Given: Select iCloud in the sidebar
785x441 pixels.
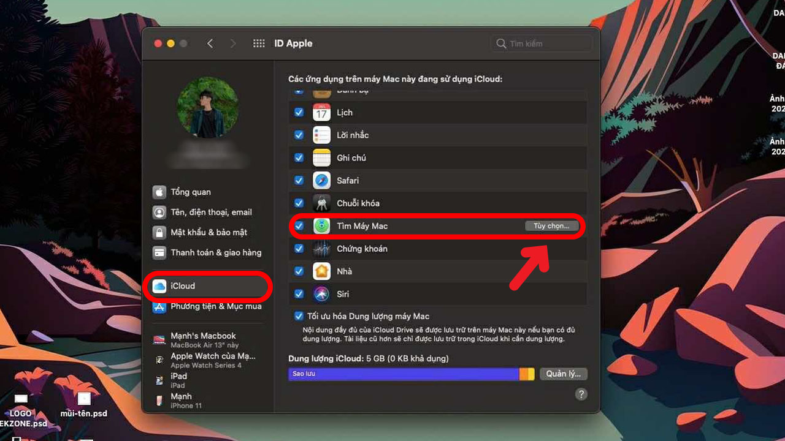Looking at the screenshot, I should click(x=183, y=286).
